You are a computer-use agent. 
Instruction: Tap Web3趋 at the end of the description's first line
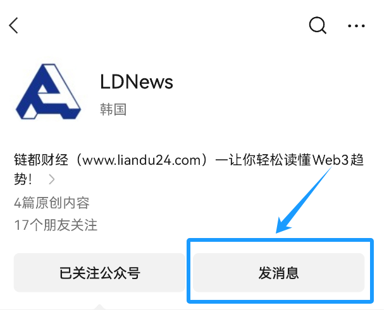[x=338, y=160]
